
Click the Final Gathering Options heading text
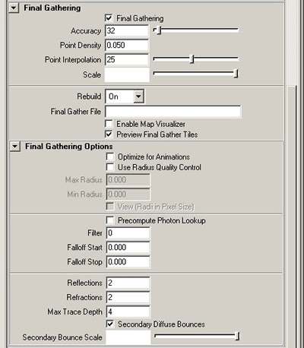click(x=69, y=147)
